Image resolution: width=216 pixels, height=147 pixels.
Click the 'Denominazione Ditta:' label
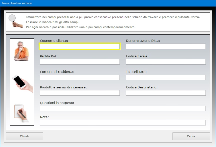pos(143,41)
